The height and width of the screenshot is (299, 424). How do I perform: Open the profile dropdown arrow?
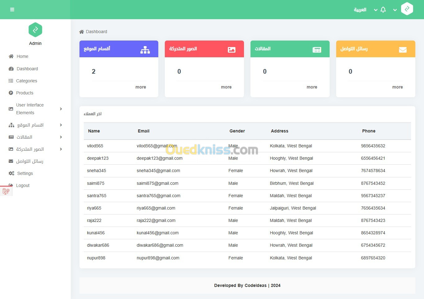click(395, 10)
